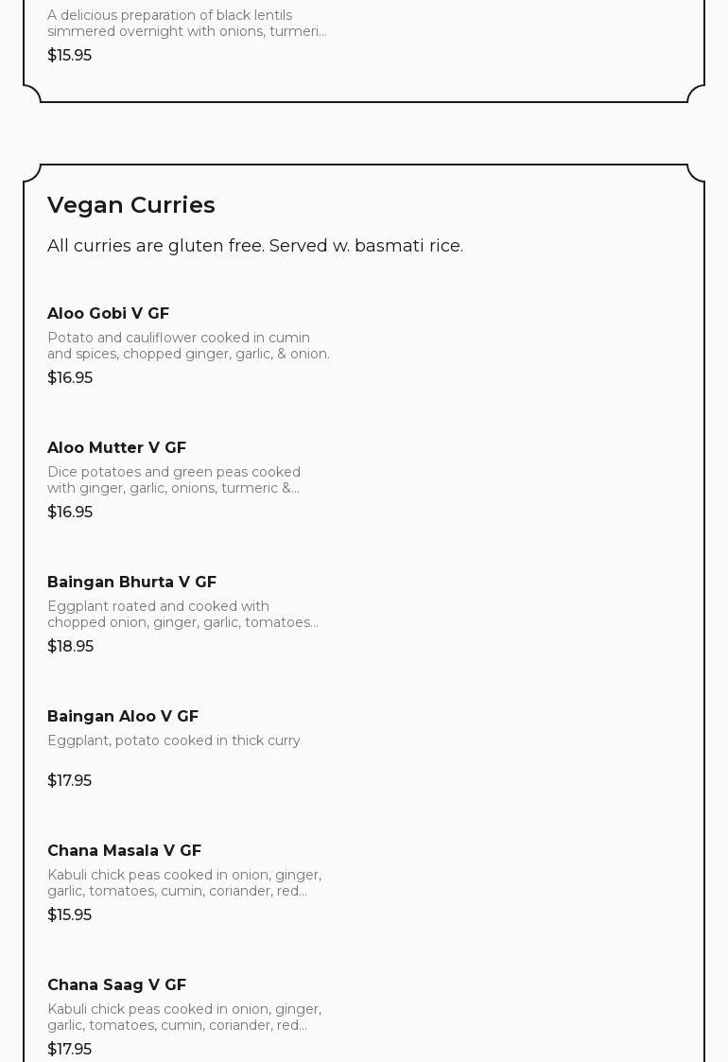Select the Baingan Bhurta V GF dish
The width and height of the screenshot is (728, 1062).
[131, 582]
